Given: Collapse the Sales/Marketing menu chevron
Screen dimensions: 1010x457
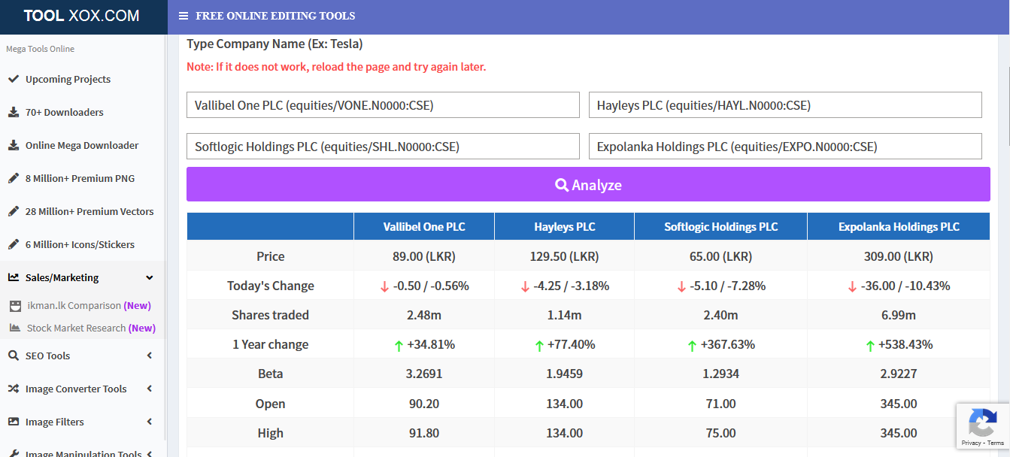Looking at the screenshot, I should click(x=149, y=277).
